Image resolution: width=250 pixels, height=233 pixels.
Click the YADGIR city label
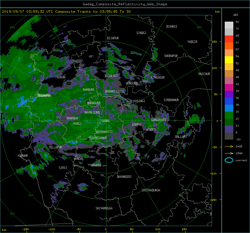coord(192,42)
